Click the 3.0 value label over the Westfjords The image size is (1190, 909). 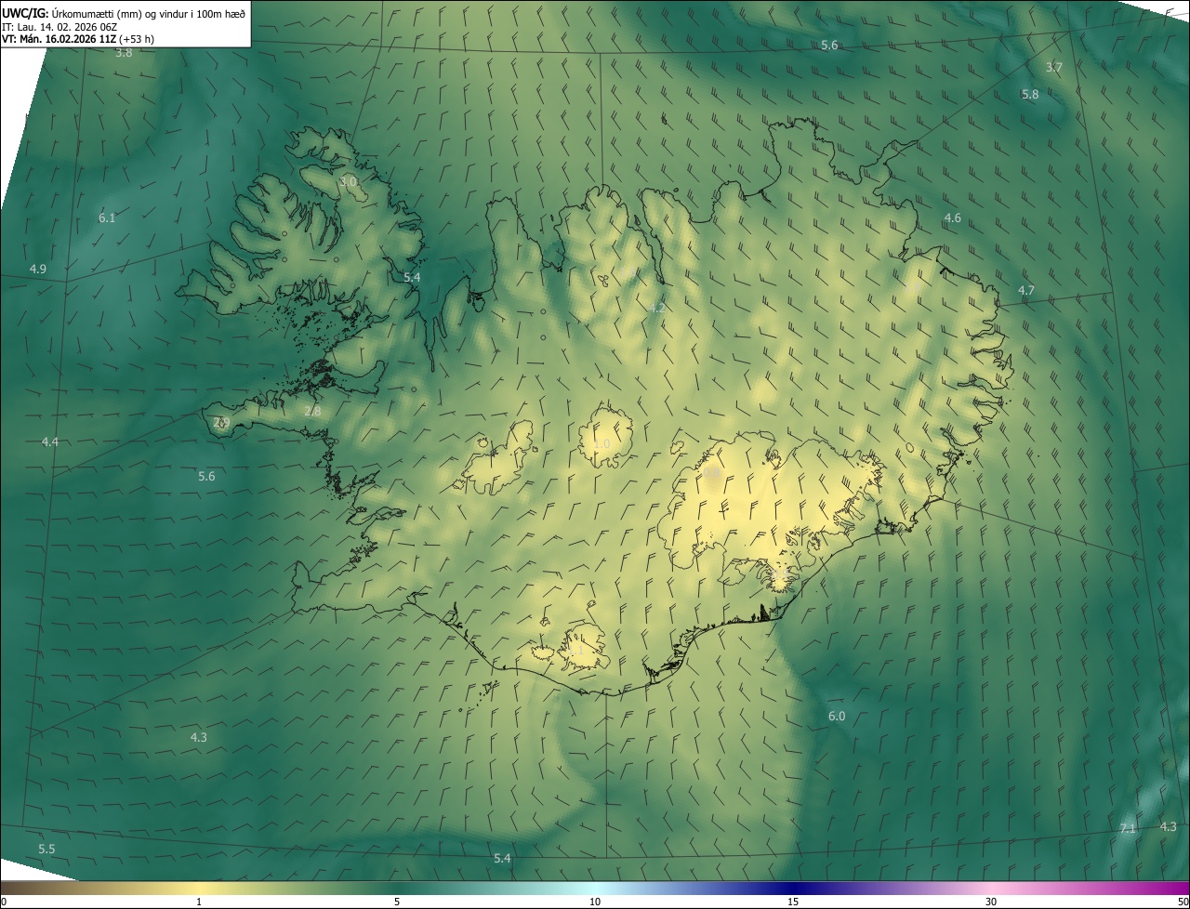[x=348, y=182]
